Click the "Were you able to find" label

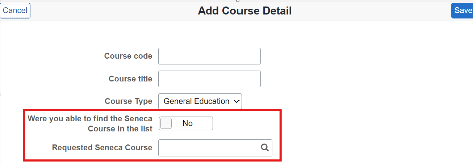pos(90,118)
